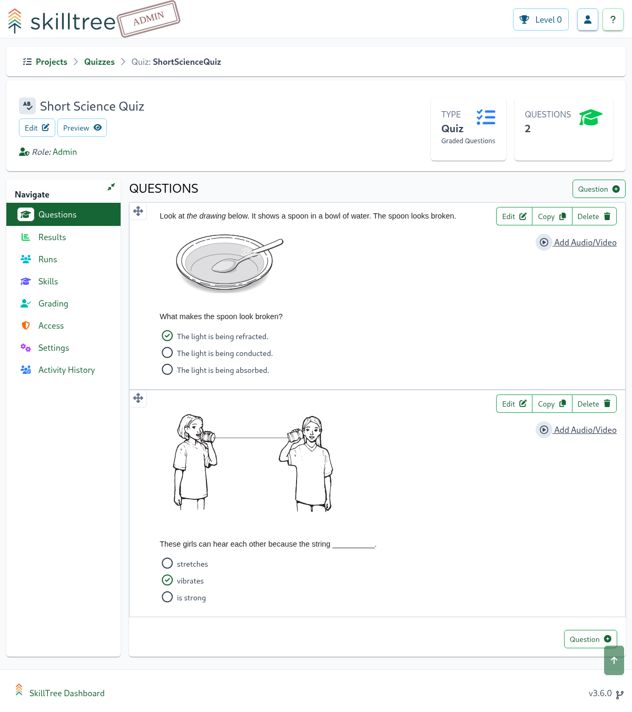Click the Results chart icon
Screen dimensions: 632x712
pos(25,237)
